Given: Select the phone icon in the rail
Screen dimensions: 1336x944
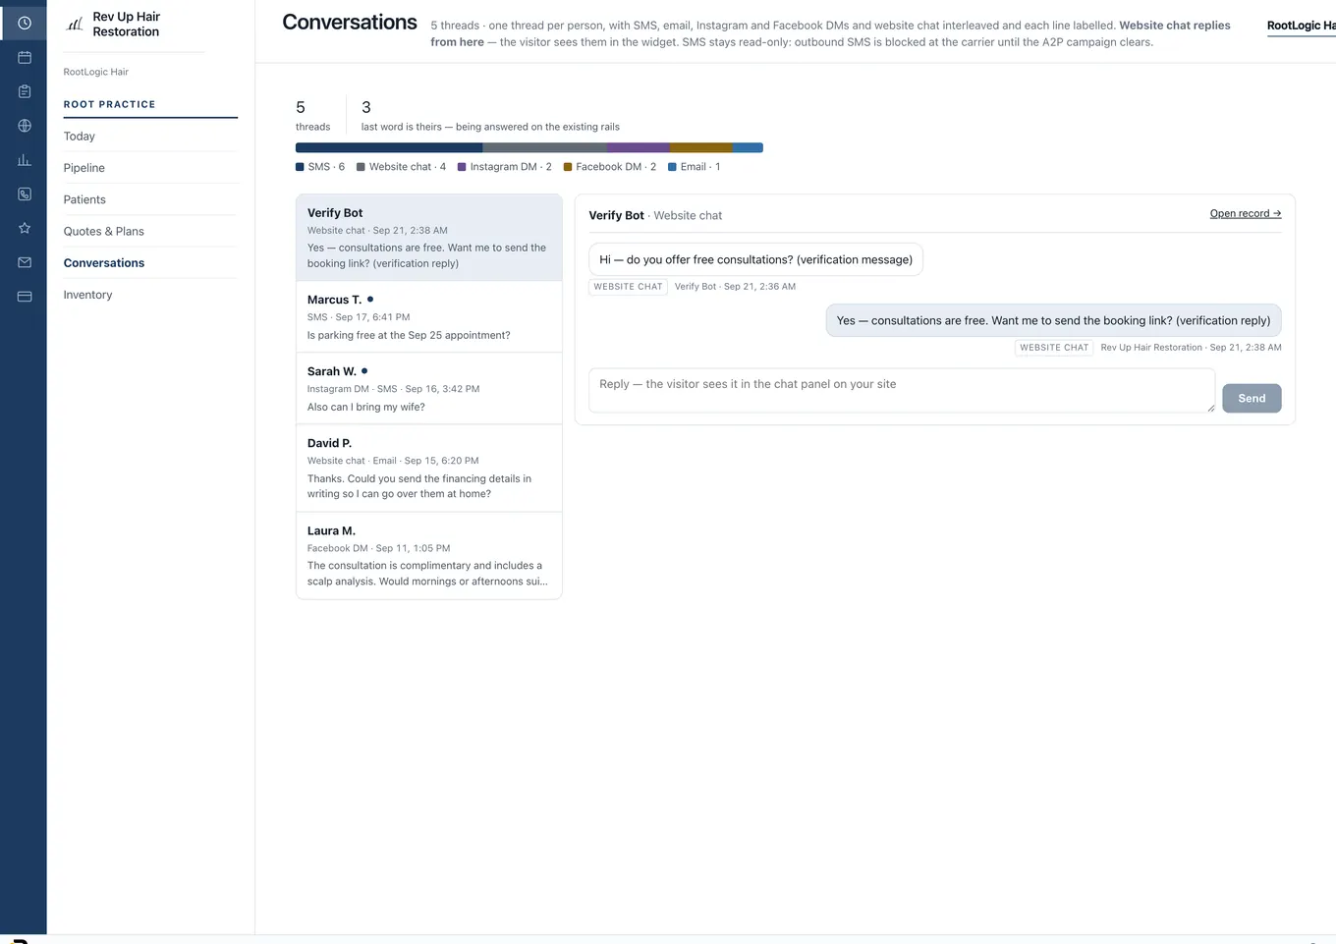Looking at the screenshot, I should coord(25,194).
